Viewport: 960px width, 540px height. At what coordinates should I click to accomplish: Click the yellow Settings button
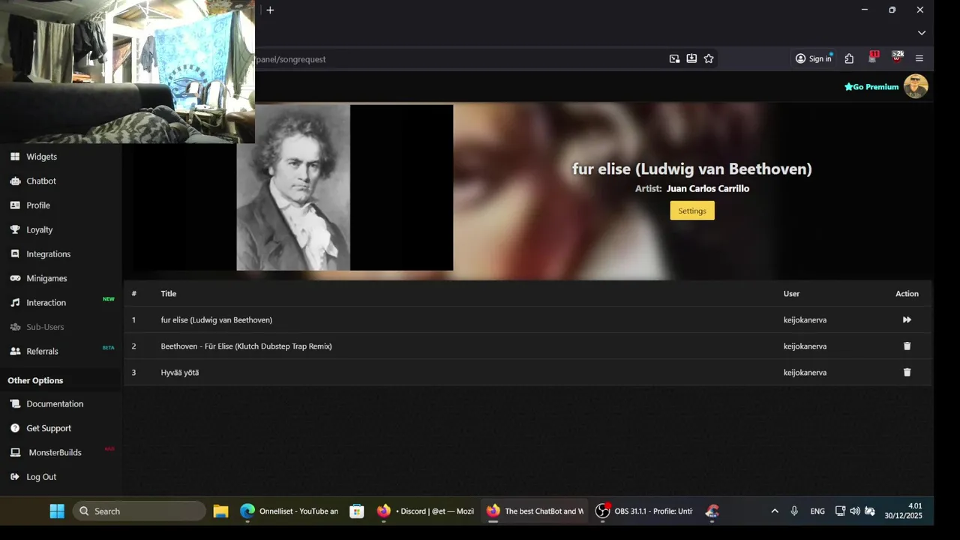692,211
